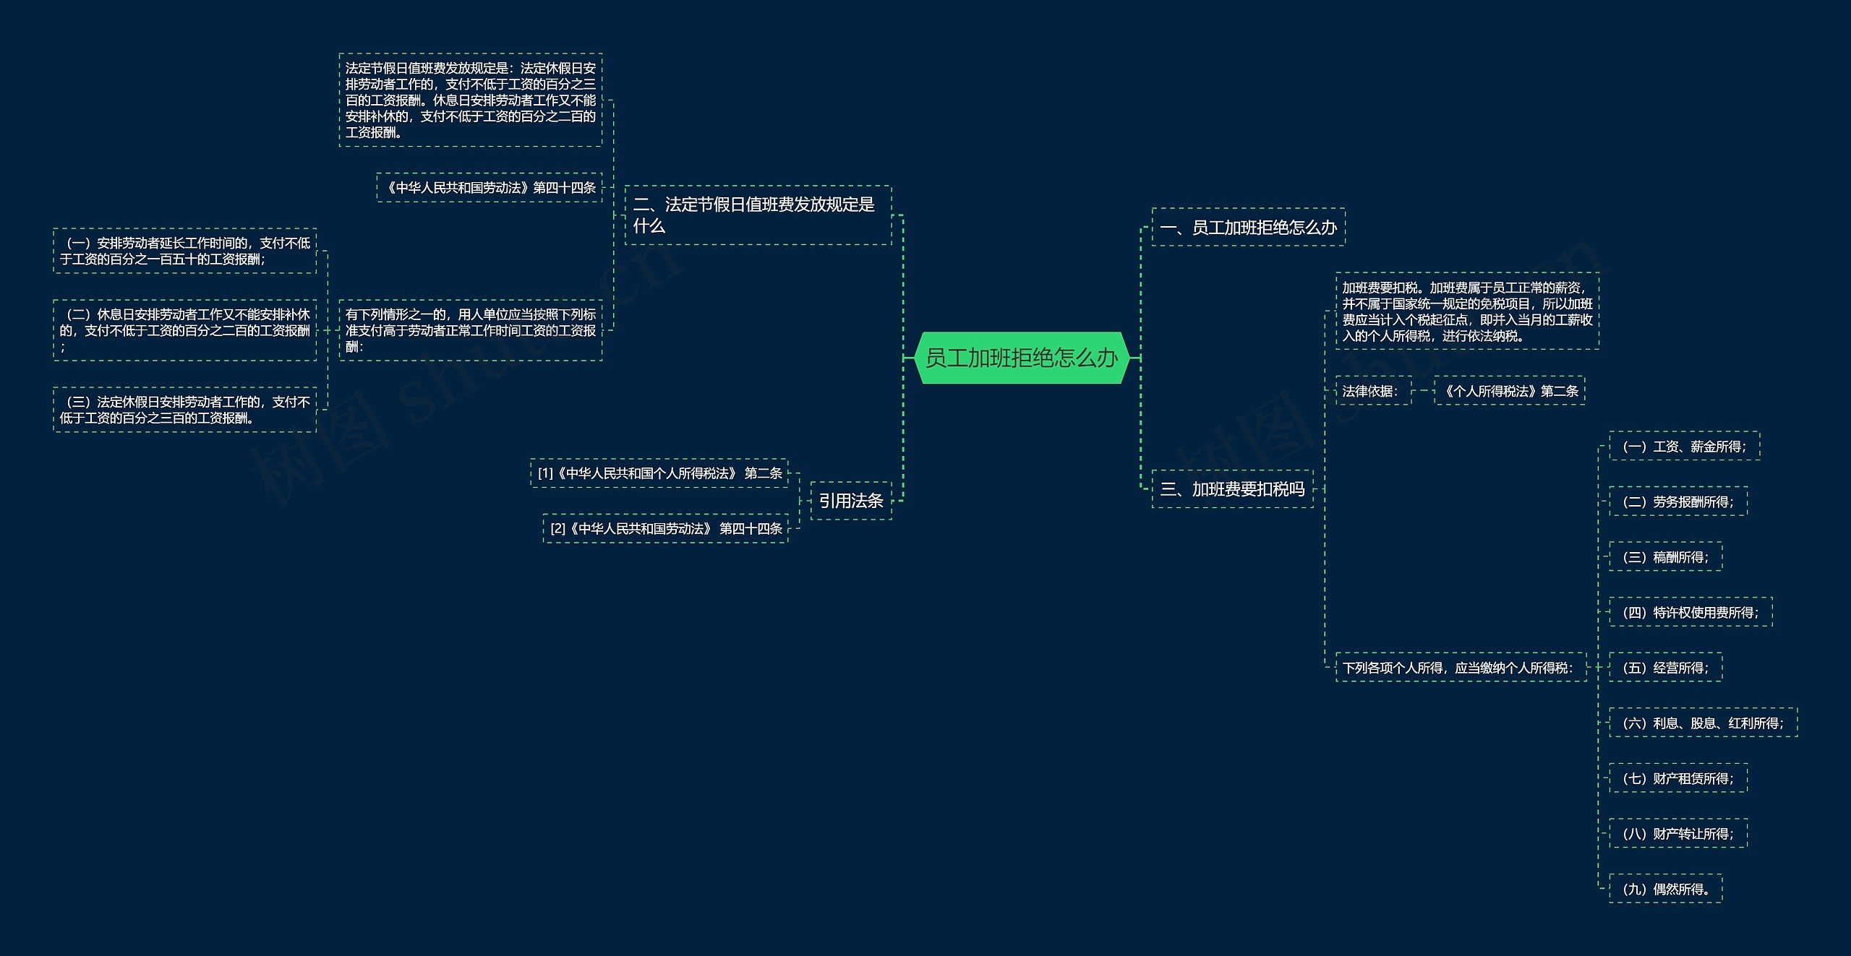Select the 《个人所得税法》第二条 node
This screenshot has height=956, width=1851.
1509,391
